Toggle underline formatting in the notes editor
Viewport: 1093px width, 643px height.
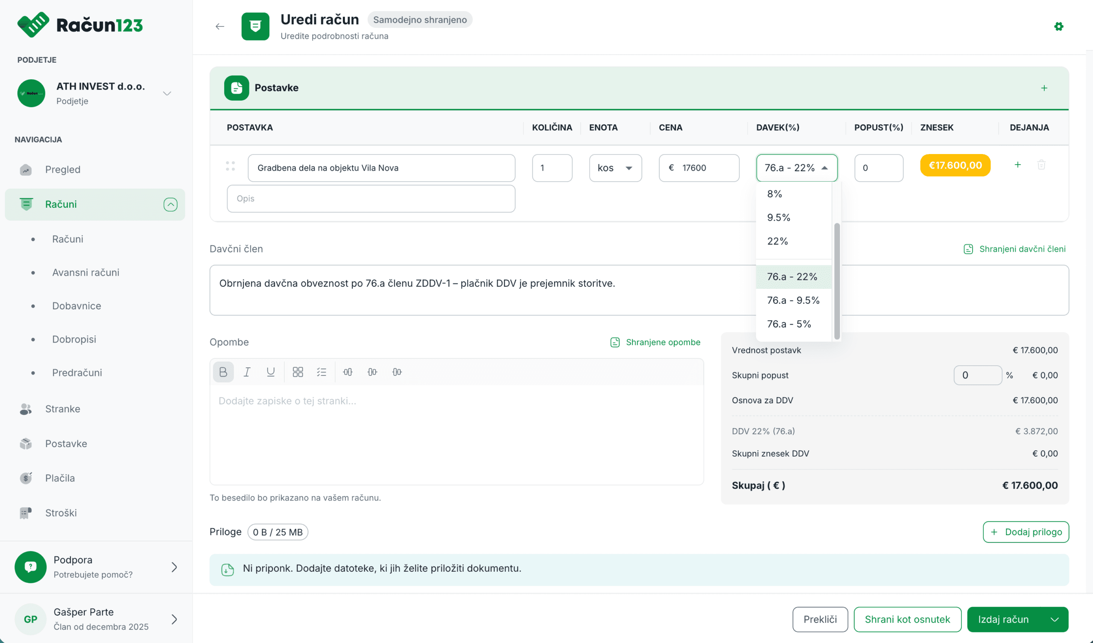(271, 372)
